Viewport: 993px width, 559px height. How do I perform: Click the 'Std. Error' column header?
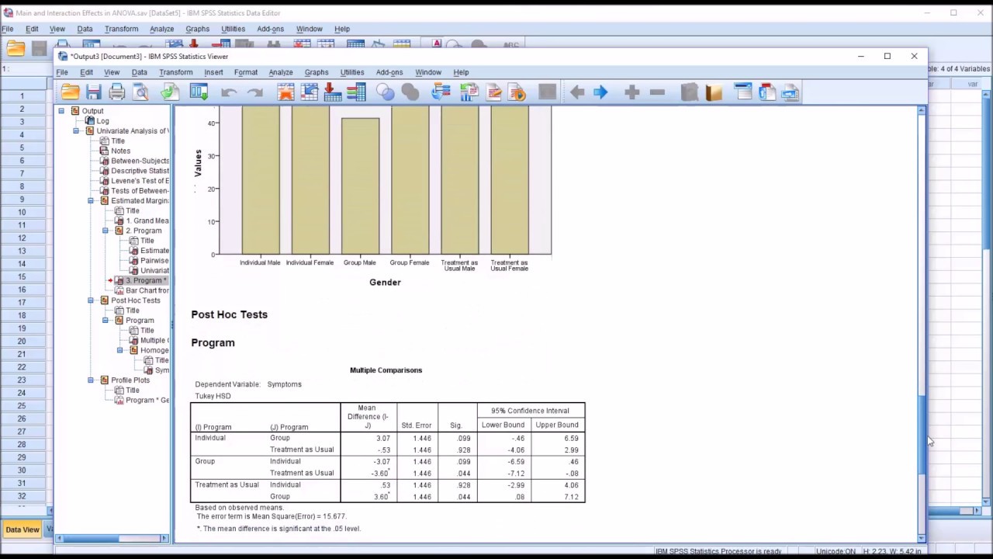[417, 425]
